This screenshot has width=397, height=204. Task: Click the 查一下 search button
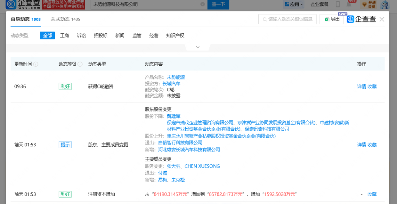[x=218, y=4]
